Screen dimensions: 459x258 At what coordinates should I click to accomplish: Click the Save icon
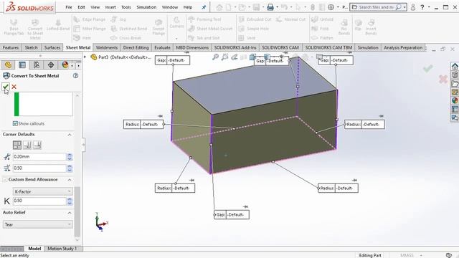256,7
